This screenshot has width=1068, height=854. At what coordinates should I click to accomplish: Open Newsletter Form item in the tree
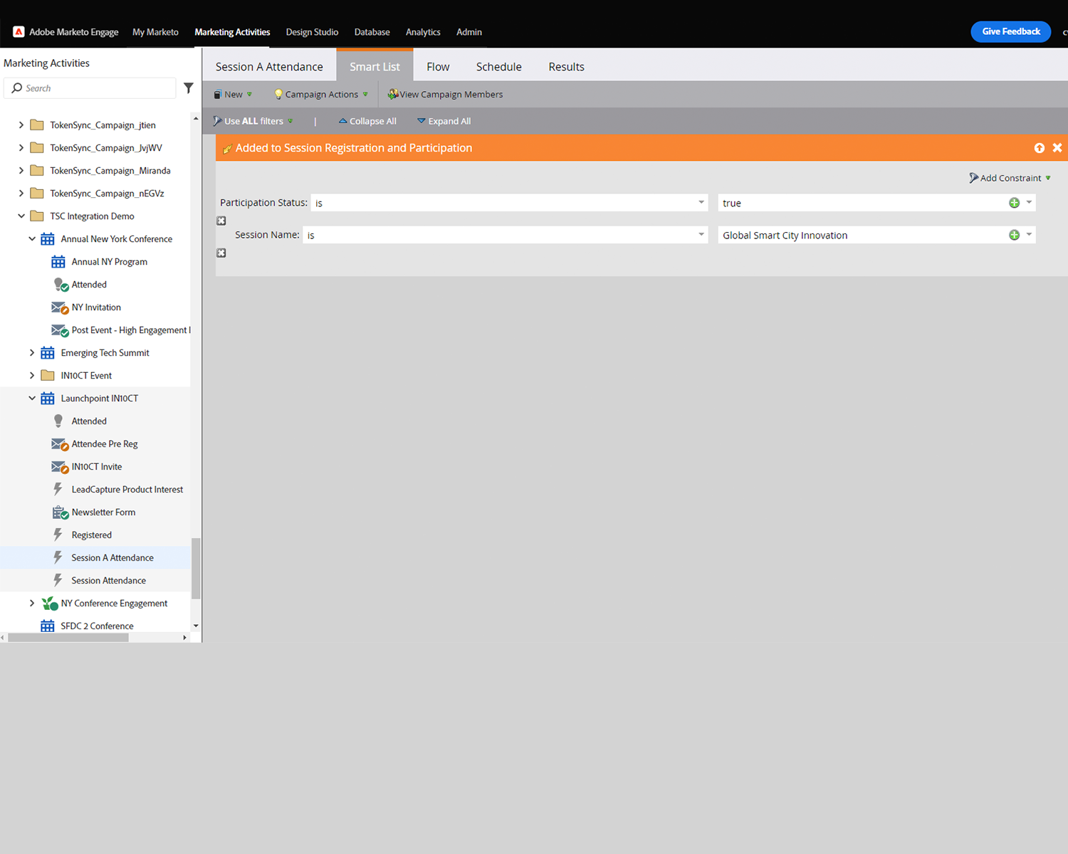point(103,512)
